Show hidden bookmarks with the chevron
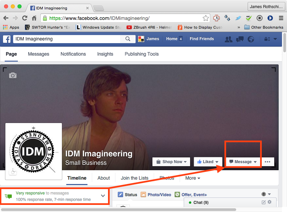 [x=239, y=28]
